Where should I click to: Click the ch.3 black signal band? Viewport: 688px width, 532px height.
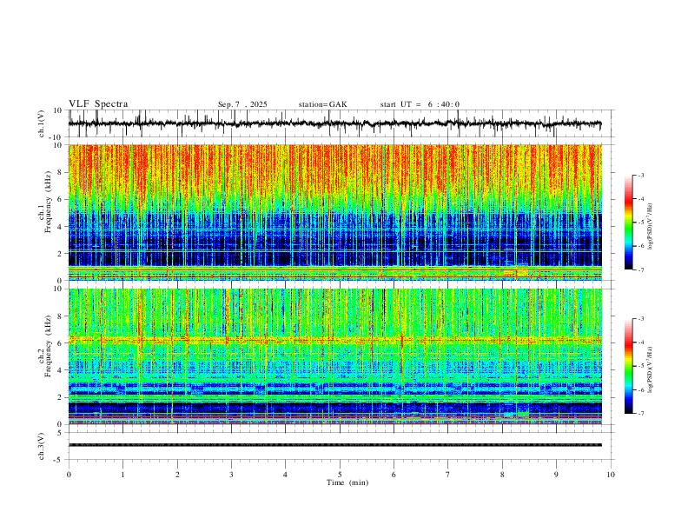(x=335, y=445)
